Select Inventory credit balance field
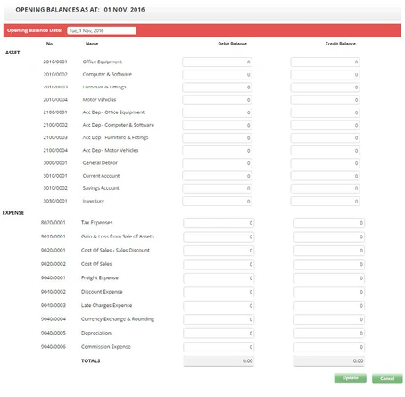This screenshot has width=405, height=397. 325,202
